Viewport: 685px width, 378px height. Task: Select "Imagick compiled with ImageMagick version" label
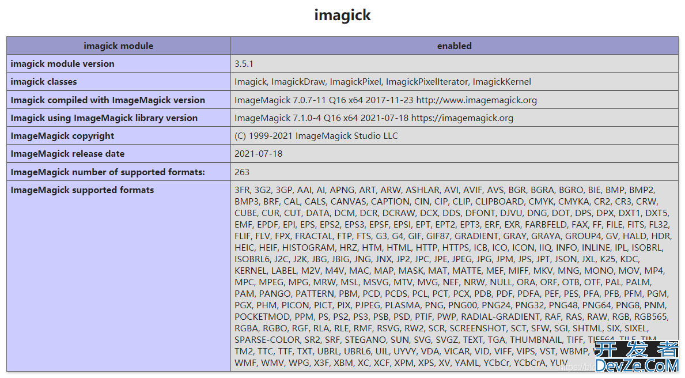(x=108, y=100)
